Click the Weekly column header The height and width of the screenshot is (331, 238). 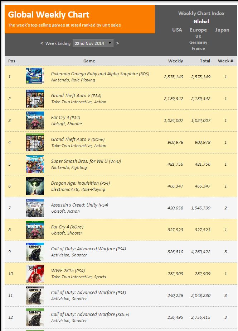(x=175, y=61)
